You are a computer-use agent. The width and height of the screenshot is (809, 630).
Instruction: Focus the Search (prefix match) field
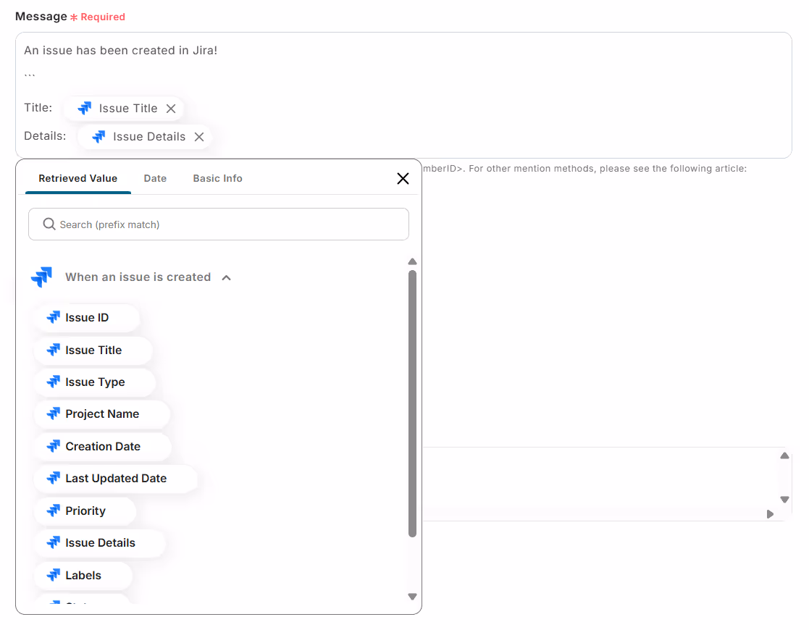[x=219, y=224]
